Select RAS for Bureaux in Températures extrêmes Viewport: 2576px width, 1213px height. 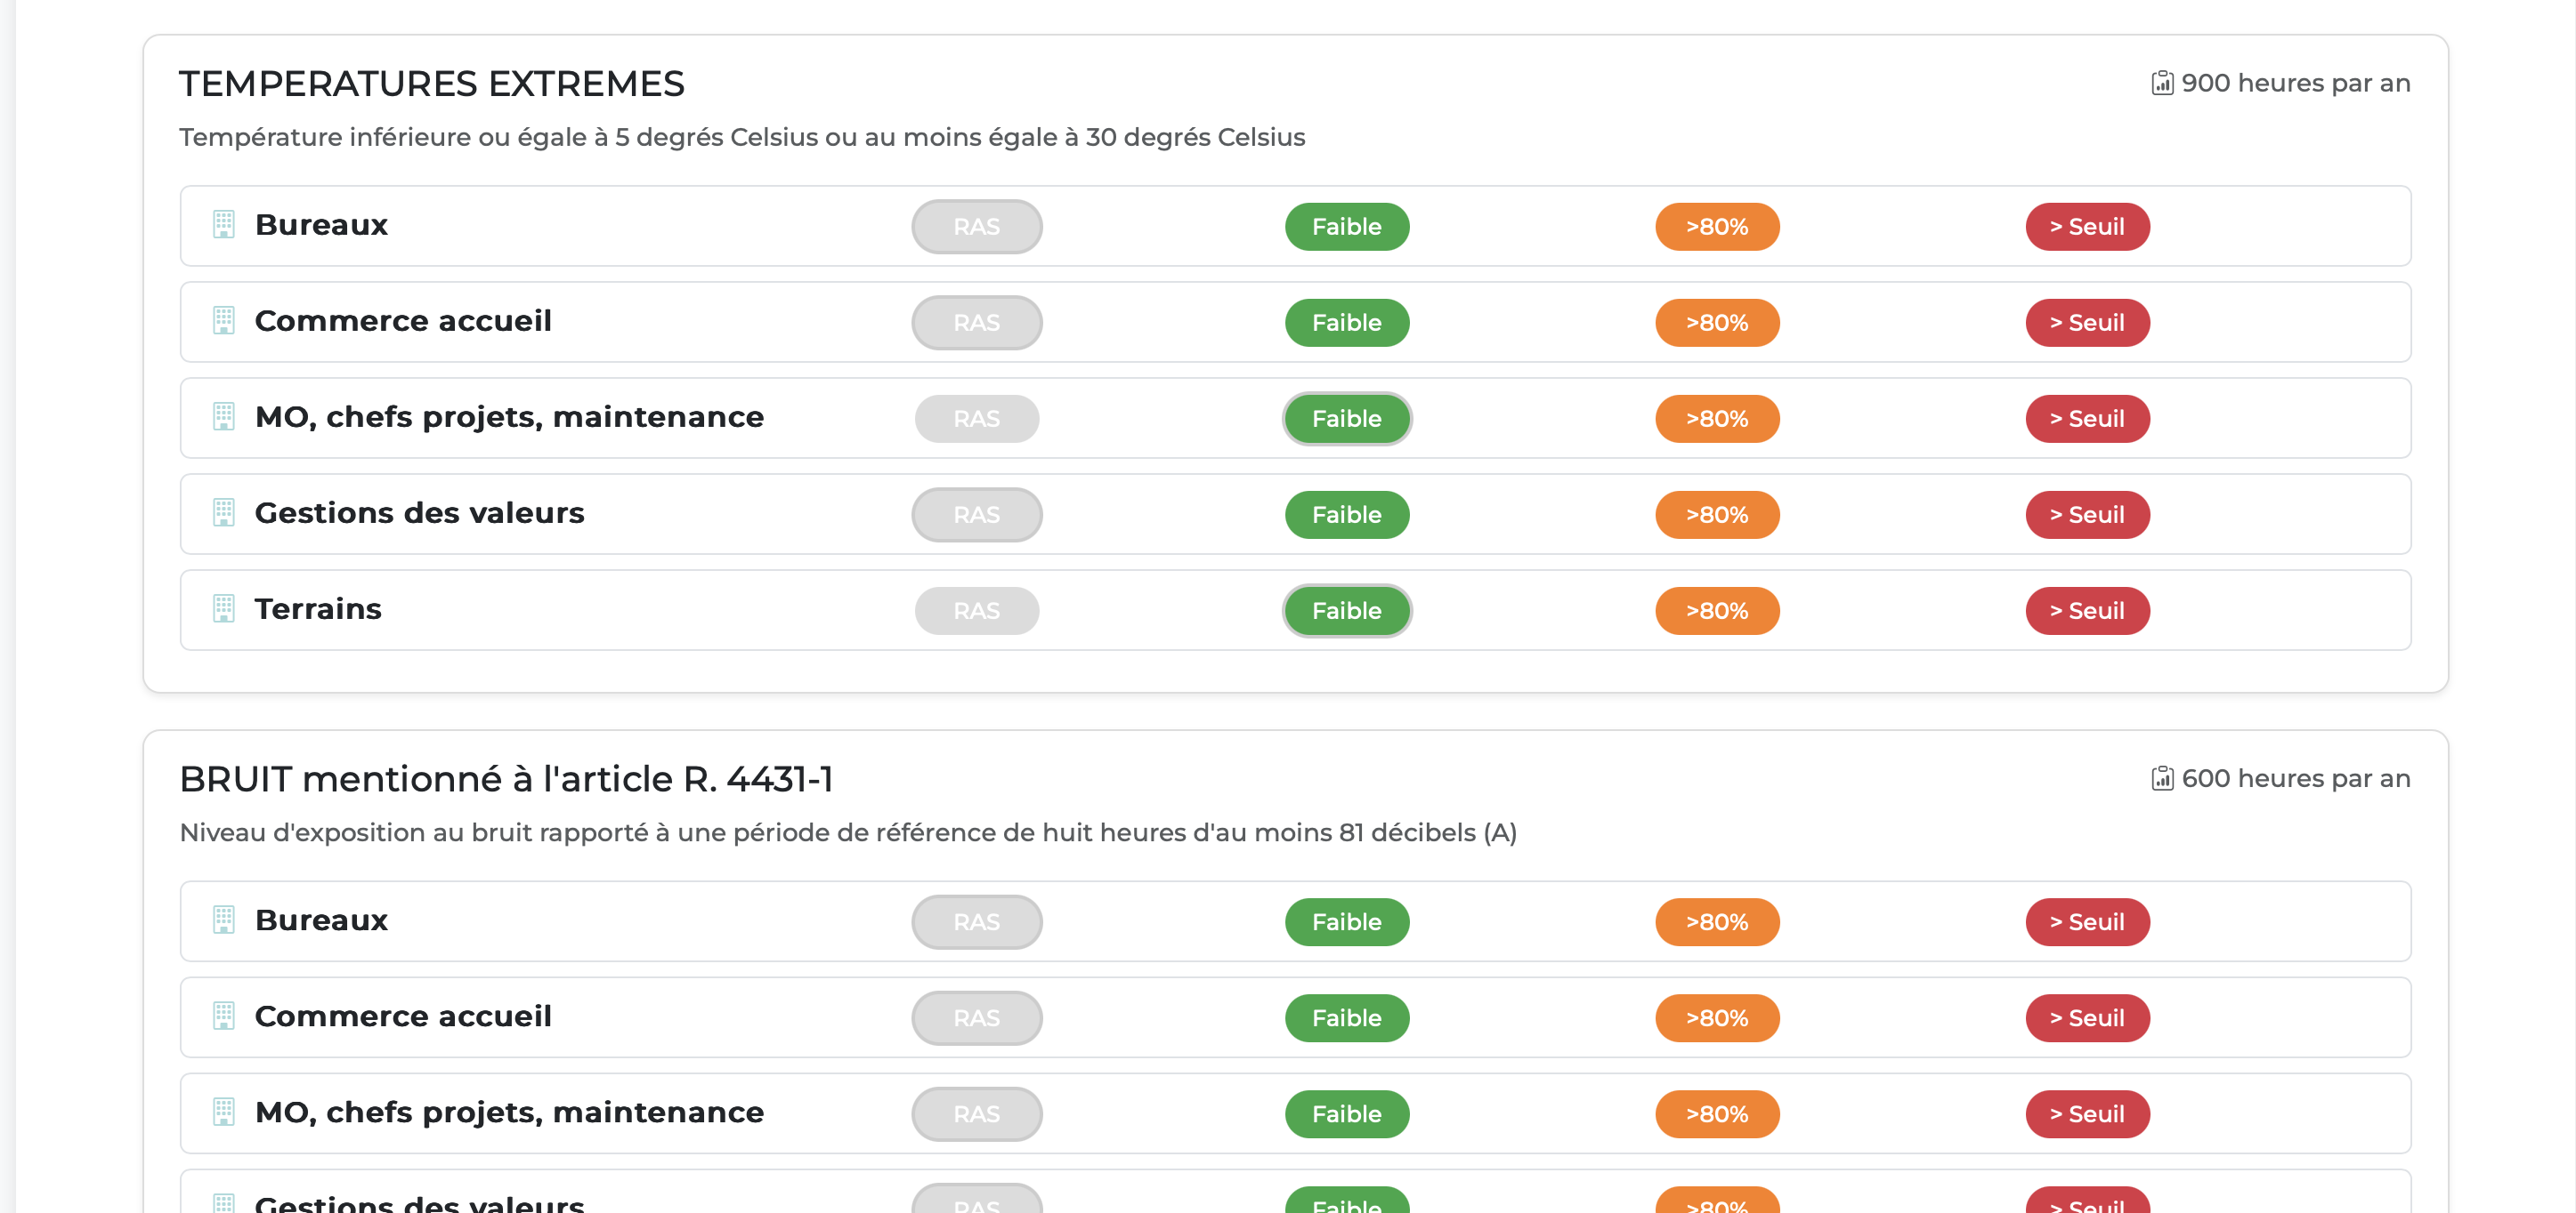(977, 227)
